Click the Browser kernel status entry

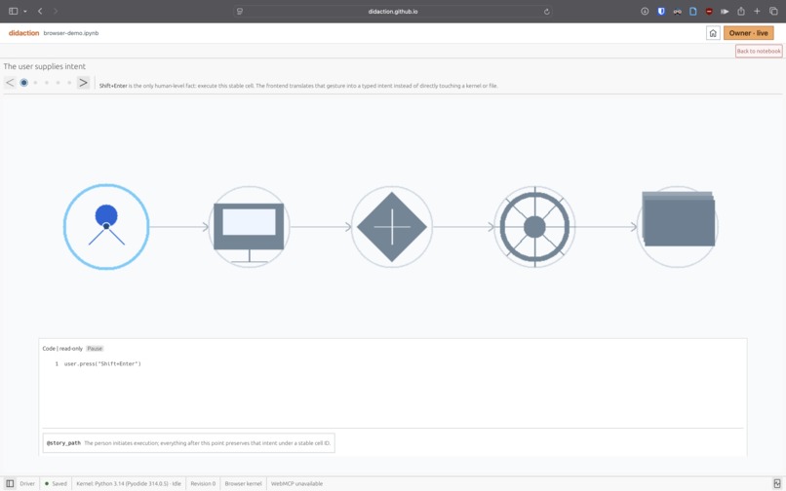pos(243,483)
